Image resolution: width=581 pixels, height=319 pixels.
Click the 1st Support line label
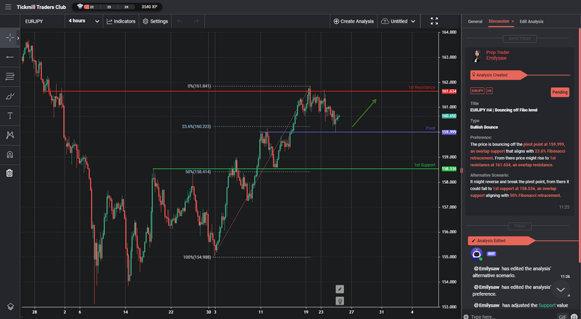click(x=425, y=165)
